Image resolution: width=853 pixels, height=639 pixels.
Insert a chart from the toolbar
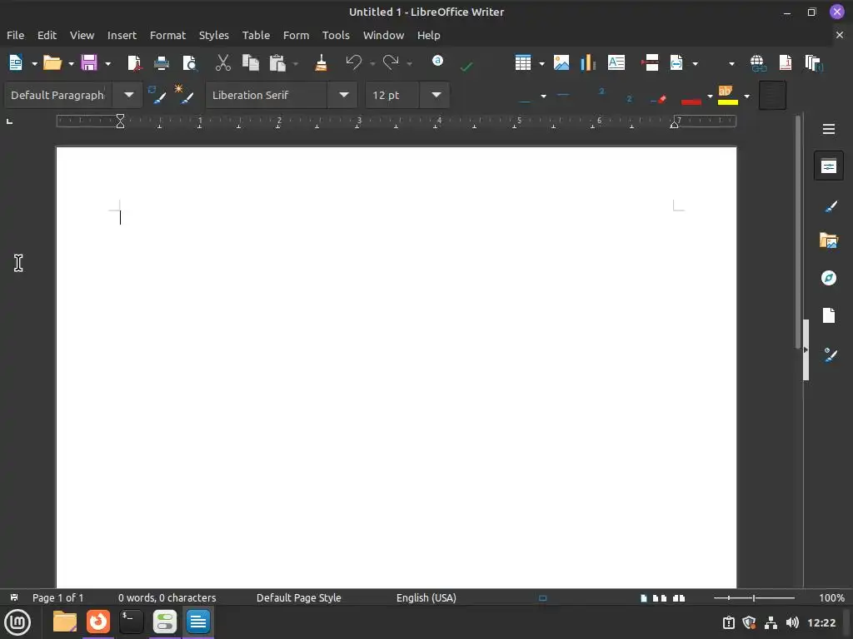pos(588,63)
